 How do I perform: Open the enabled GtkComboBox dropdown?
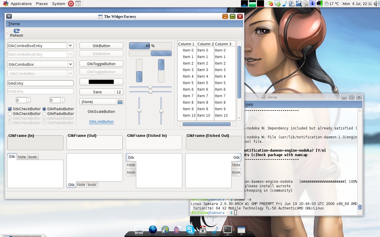40,64
